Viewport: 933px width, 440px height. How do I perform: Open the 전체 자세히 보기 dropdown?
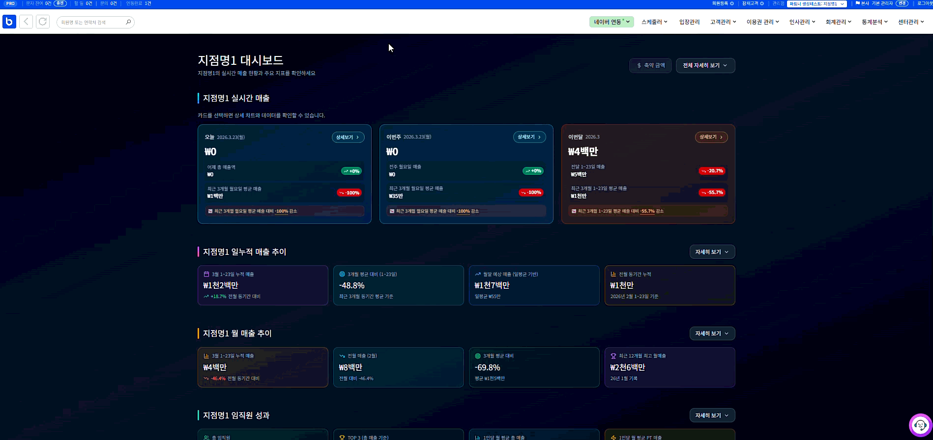705,65
